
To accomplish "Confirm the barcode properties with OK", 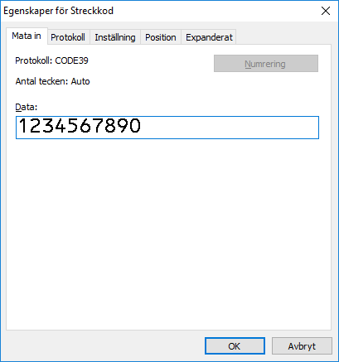I will pyautogui.click(x=235, y=346).
